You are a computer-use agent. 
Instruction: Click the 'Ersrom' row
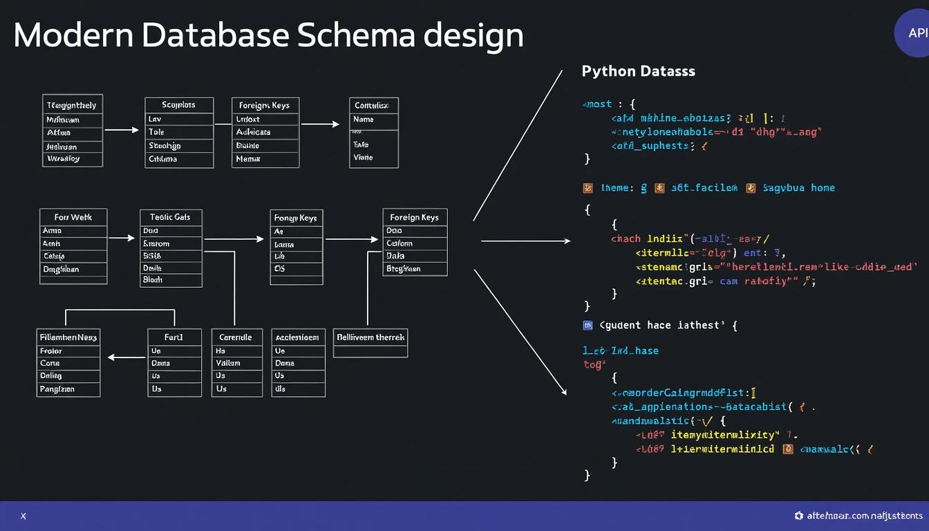[x=171, y=243]
